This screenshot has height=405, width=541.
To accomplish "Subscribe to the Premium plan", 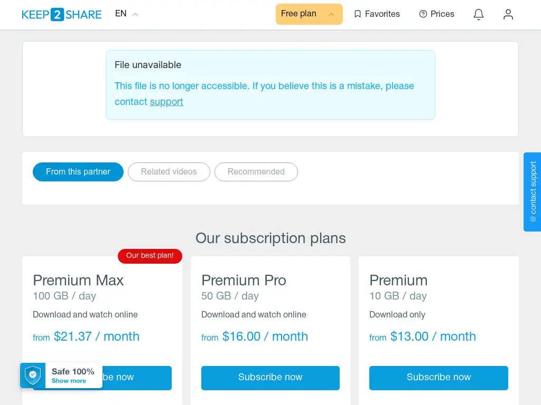I will pos(439,378).
